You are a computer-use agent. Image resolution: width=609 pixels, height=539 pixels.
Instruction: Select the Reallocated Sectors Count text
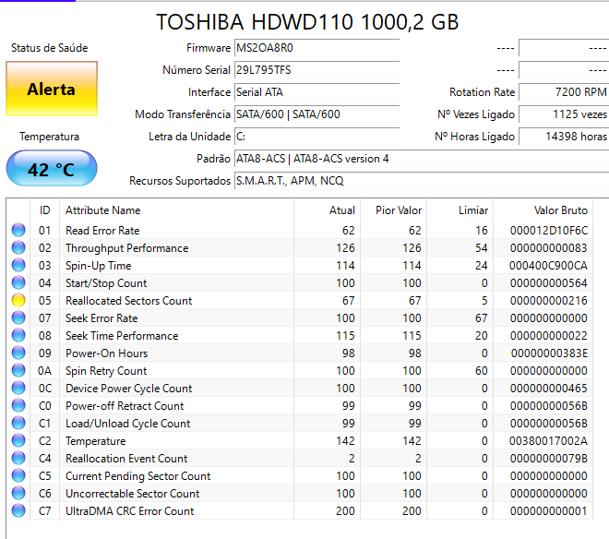click(x=129, y=301)
